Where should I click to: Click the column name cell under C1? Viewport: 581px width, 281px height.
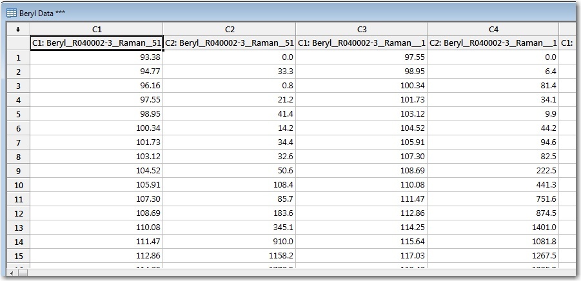[97, 43]
